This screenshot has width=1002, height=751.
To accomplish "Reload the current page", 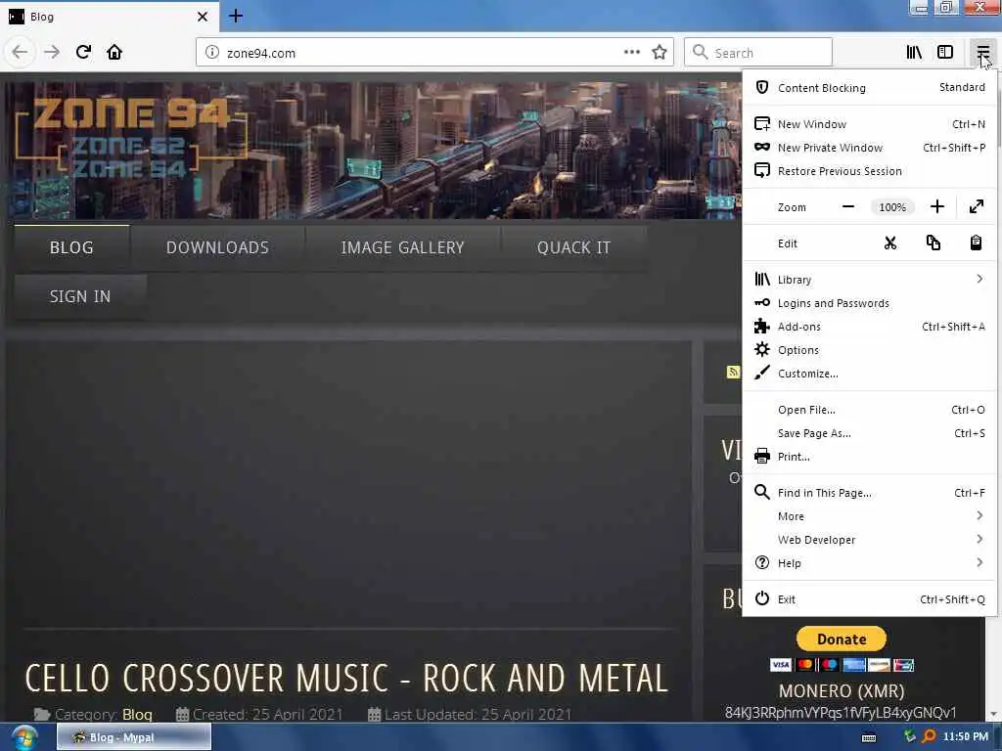I will 84,53.
